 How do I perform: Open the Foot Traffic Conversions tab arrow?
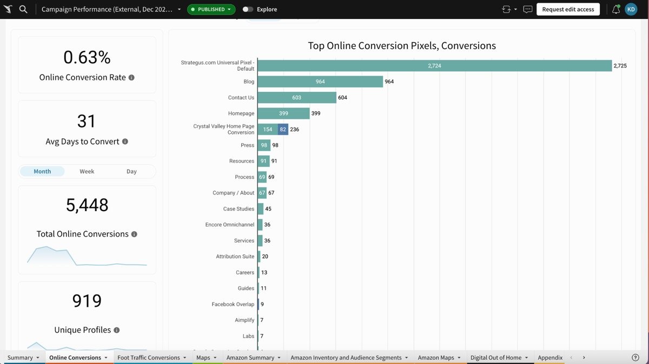point(185,358)
